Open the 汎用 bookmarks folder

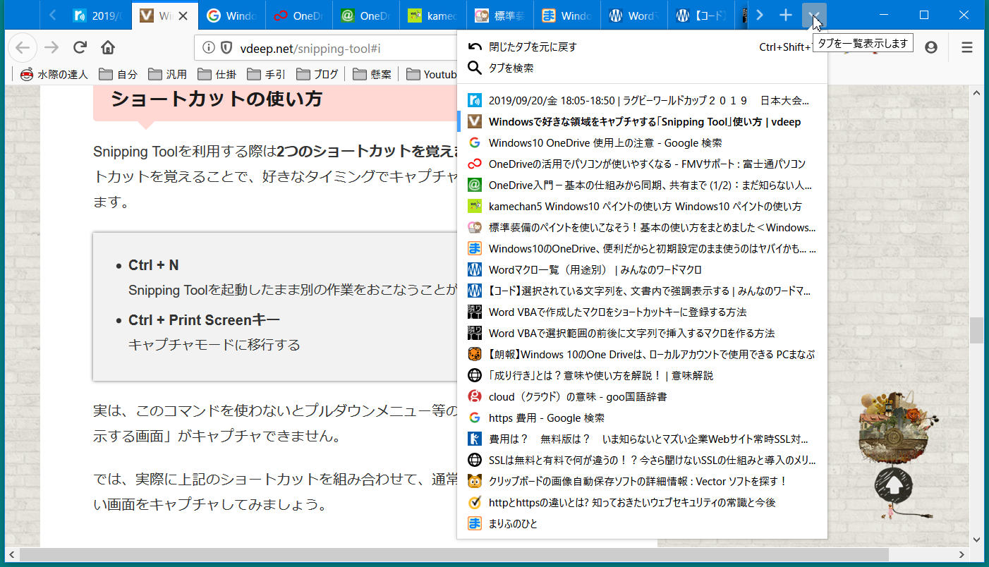(167, 74)
